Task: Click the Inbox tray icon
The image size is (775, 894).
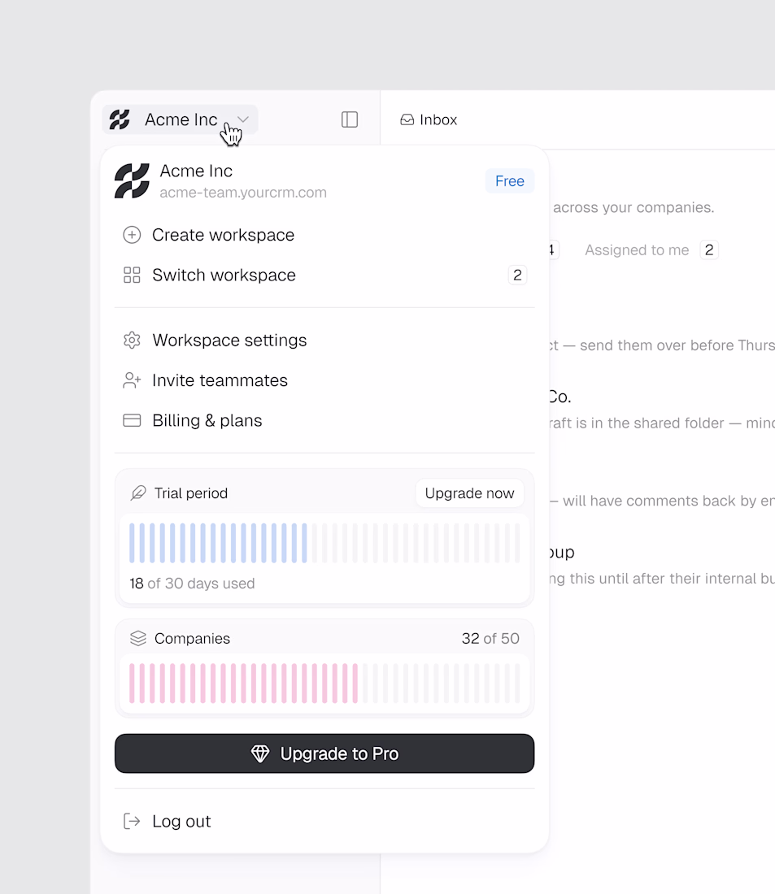Action: [407, 119]
